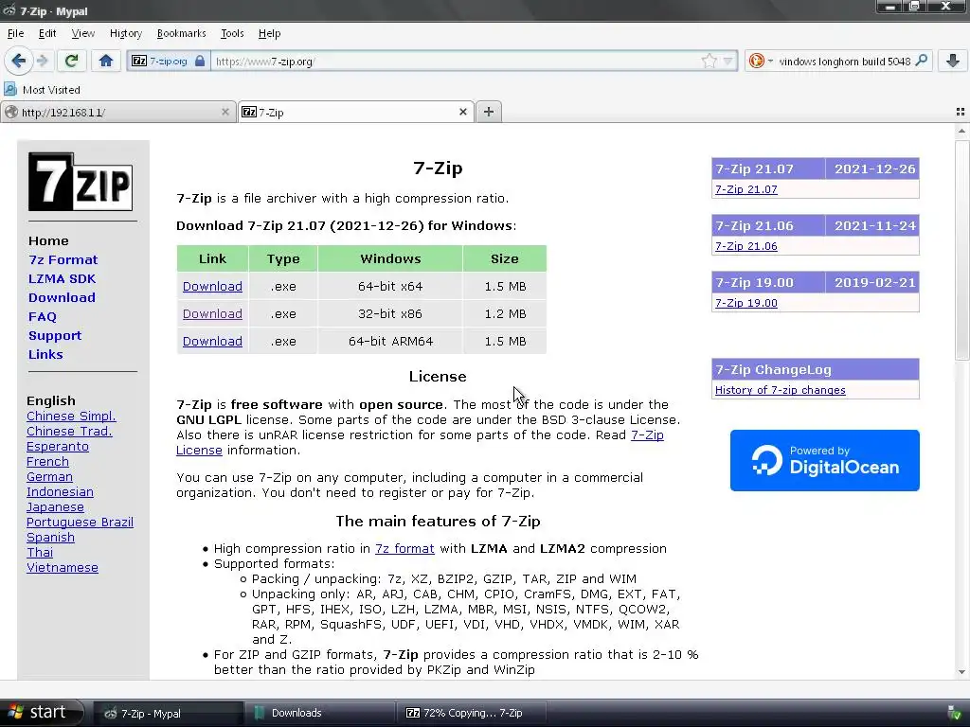Download the 64-bit x64 exe
The height and width of the screenshot is (727, 970).
coord(212,286)
